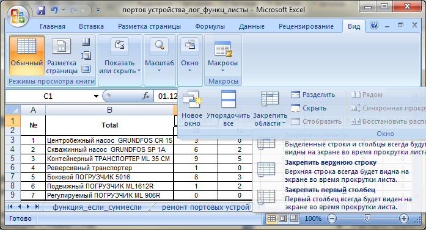Open the Разметка страницы tab
This screenshot has width=426, height=230.
[149, 26]
